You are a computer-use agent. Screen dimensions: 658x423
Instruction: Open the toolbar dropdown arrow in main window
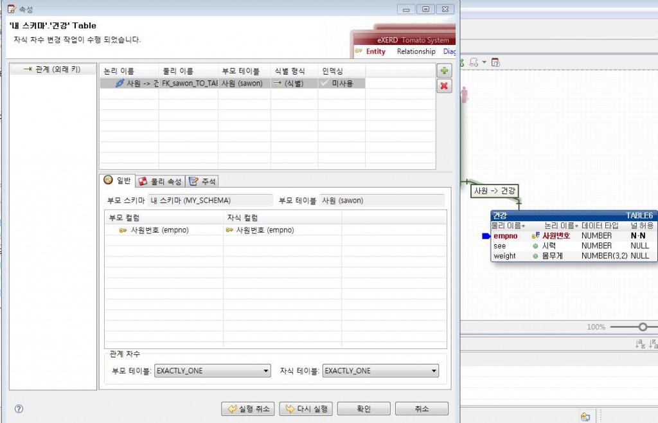485,62
